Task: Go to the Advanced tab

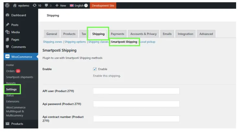Action: (206, 34)
